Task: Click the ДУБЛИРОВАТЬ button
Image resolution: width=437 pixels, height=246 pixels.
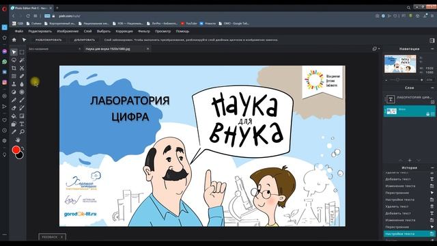Action: [x=84, y=40]
